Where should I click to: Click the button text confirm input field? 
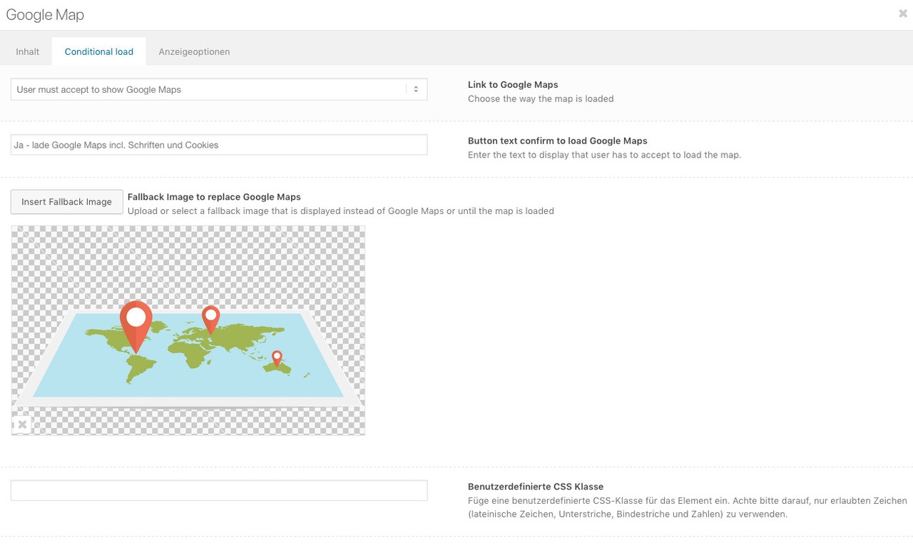(219, 145)
